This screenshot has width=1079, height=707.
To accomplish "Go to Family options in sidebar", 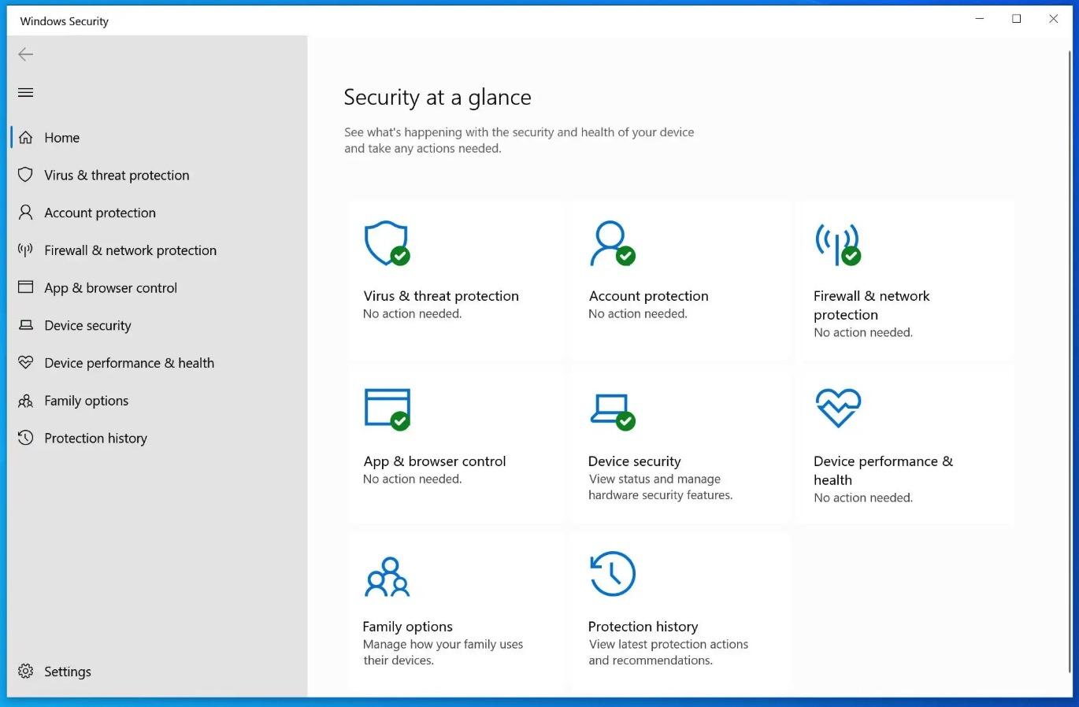I will coord(86,401).
